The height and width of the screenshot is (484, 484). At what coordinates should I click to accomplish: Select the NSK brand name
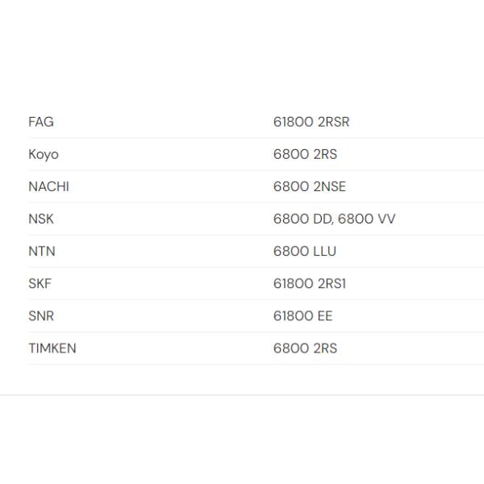41,219
